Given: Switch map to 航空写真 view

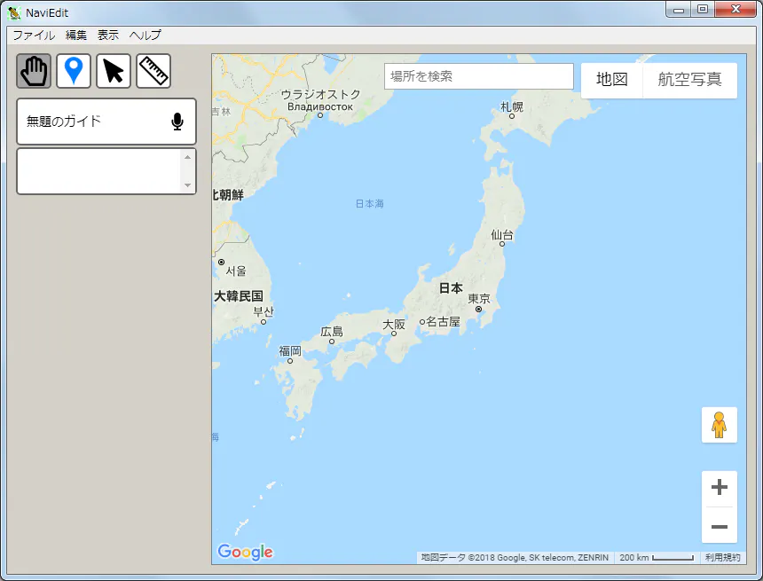Looking at the screenshot, I should [689, 80].
